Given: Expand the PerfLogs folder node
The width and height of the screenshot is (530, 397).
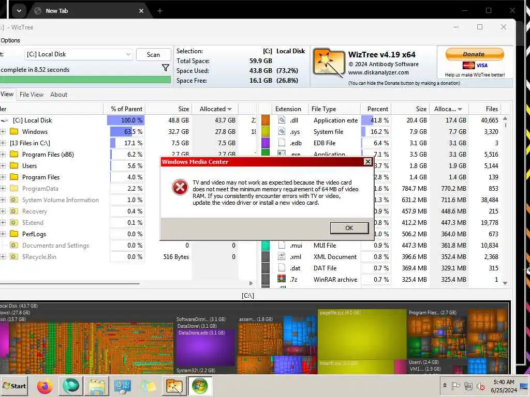Looking at the screenshot, I should pos(3,234).
